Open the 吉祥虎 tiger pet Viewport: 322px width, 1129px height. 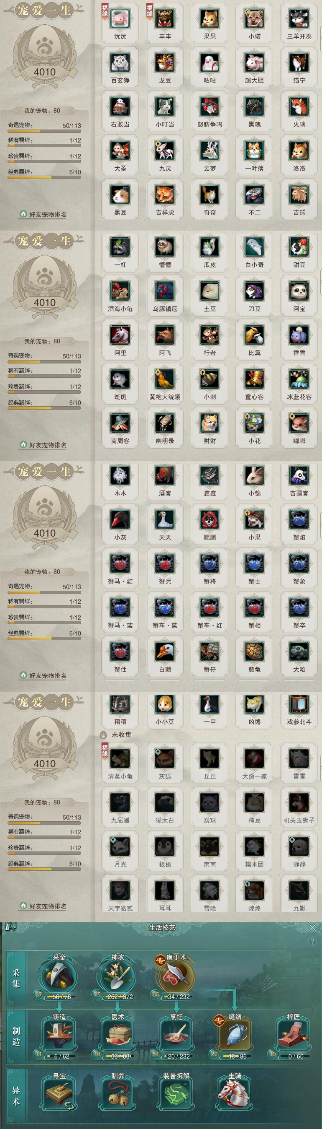[165, 195]
